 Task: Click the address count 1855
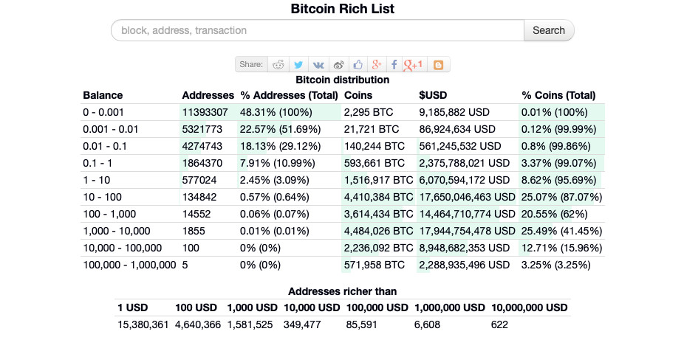coord(194,231)
